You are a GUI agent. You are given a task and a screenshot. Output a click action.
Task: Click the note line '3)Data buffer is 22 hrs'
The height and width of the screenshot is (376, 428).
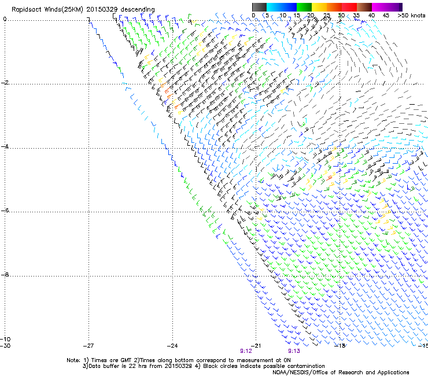tap(204, 366)
